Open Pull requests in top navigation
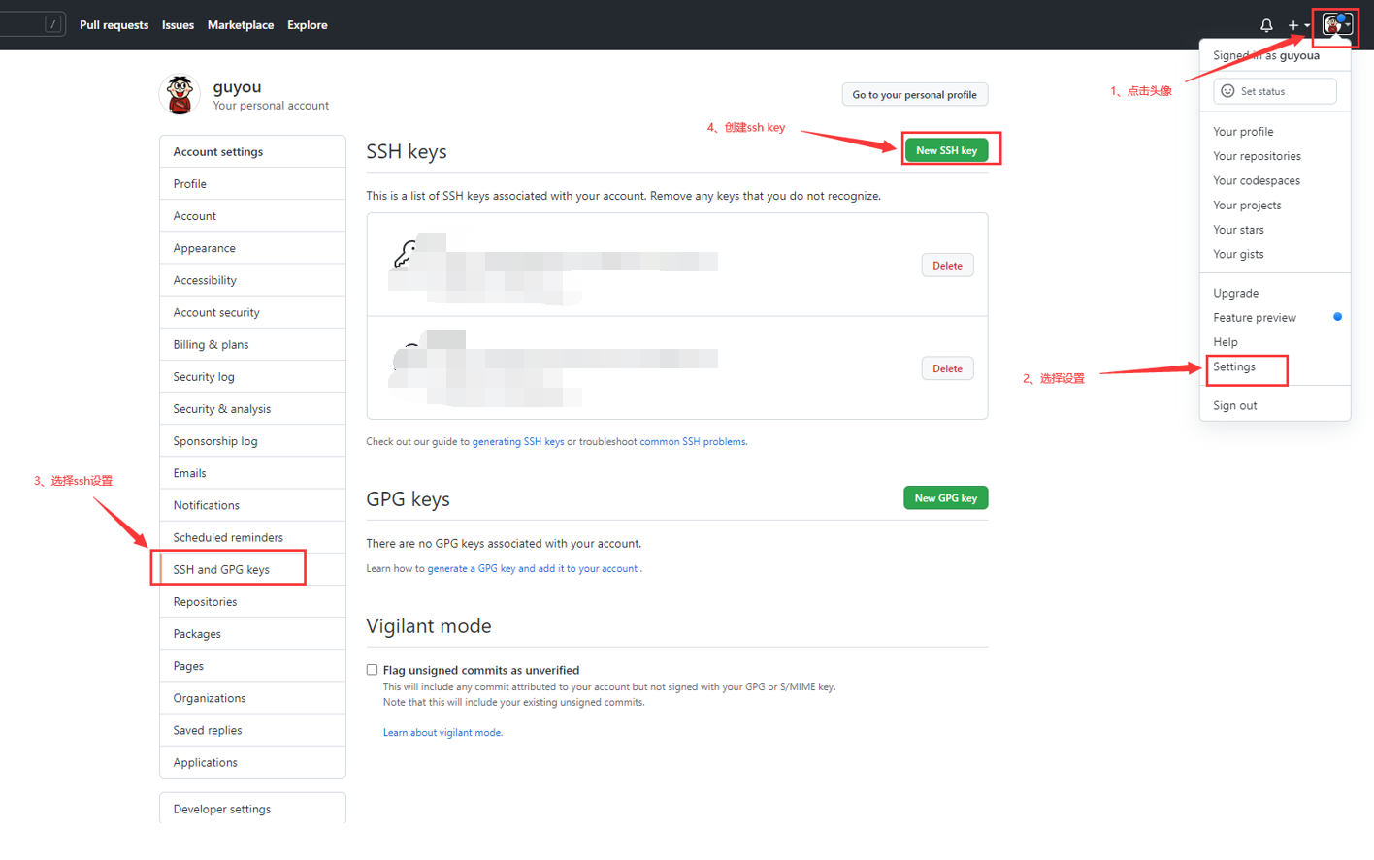 point(114,25)
